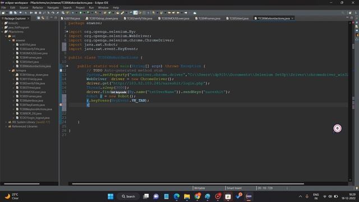This screenshot has width=359, height=202.
Task: Collapse the PRactichrms project node
Action: click(x=2, y=31)
